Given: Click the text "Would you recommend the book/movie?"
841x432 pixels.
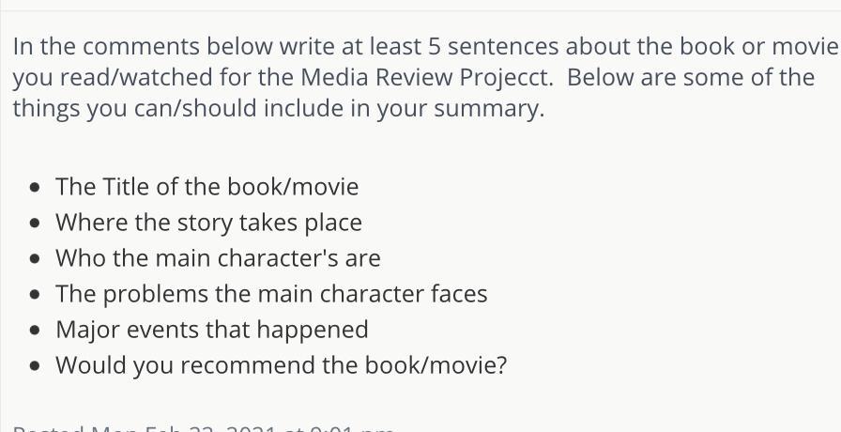Looking at the screenshot, I should pos(281,365).
